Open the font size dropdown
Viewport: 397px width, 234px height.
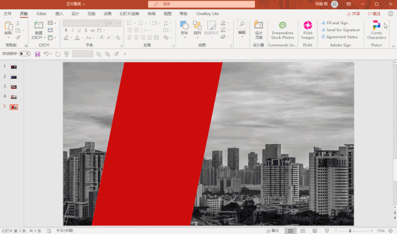(x=119, y=24)
